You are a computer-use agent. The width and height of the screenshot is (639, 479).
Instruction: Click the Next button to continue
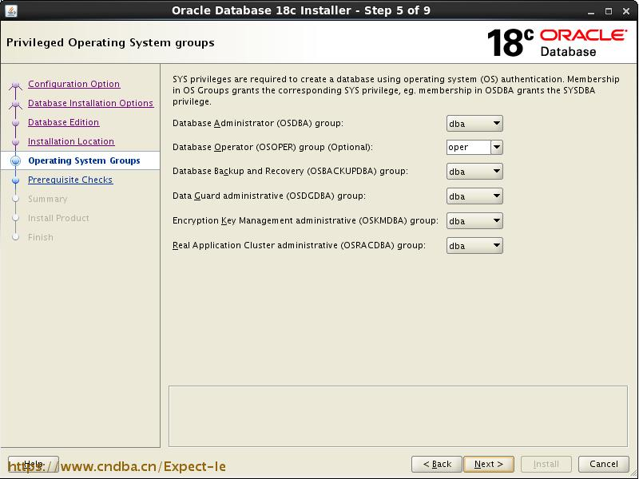pos(489,464)
